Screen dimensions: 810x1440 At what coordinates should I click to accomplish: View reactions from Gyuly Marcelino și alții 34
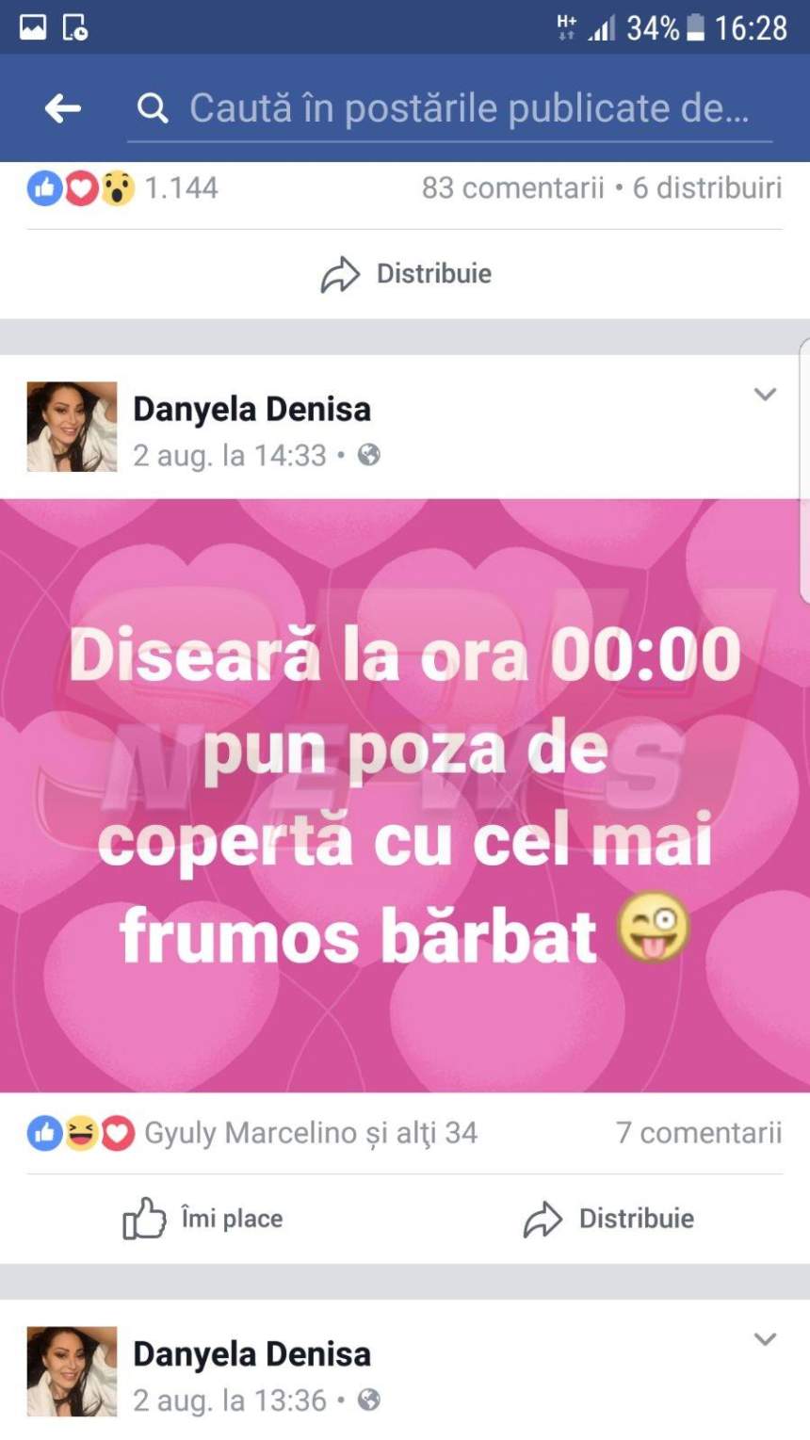coord(252,1133)
